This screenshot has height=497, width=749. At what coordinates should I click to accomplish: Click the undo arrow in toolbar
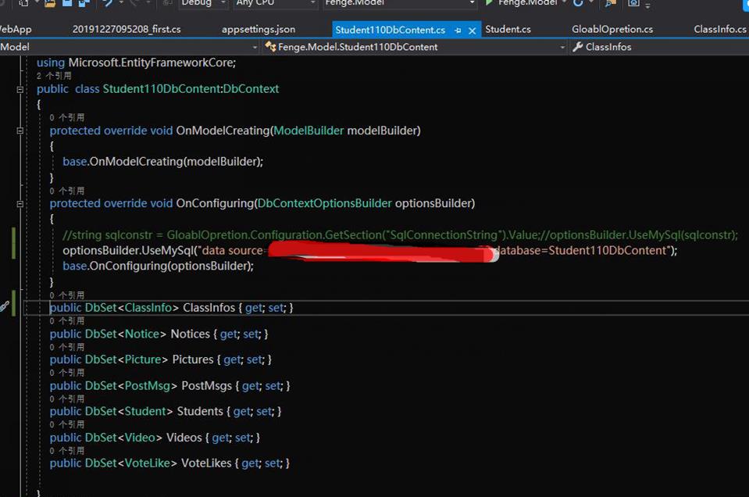[x=108, y=3]
